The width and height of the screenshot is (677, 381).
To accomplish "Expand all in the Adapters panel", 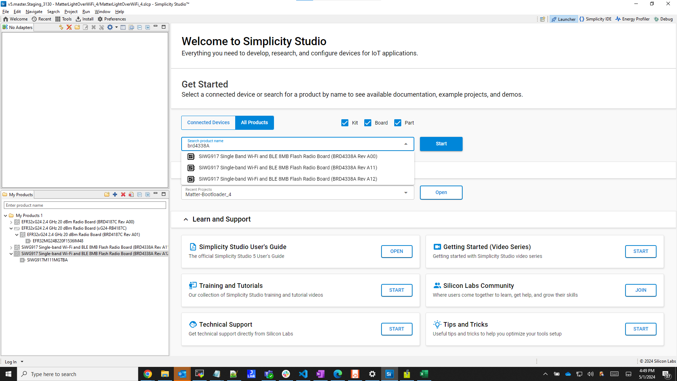I will (148, 27).
